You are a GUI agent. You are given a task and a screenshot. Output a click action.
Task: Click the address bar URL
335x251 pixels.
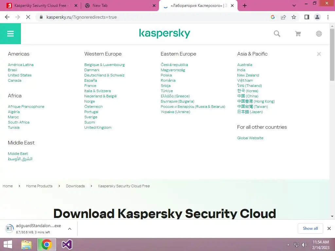coord(81,17)
